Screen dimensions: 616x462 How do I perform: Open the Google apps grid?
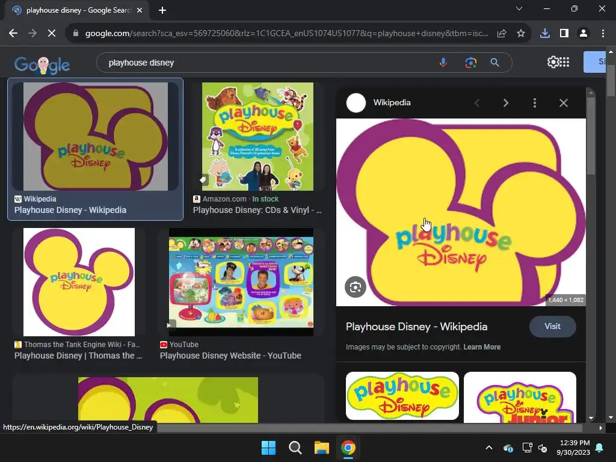click(564, 62)
